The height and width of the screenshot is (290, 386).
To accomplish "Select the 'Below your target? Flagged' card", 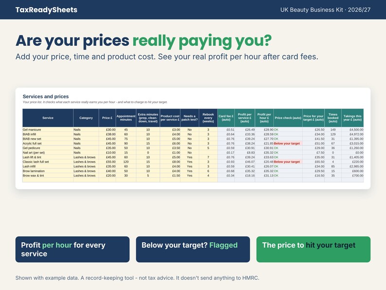I will point(193,249).
